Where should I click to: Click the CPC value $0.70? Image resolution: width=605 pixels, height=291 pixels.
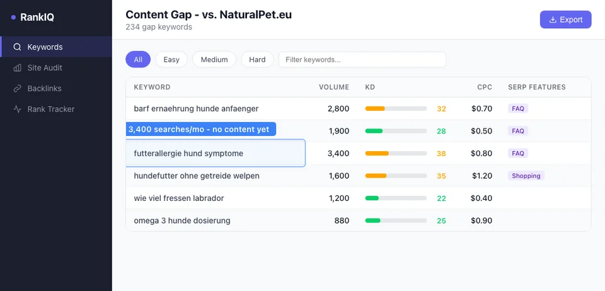[482, 109]
